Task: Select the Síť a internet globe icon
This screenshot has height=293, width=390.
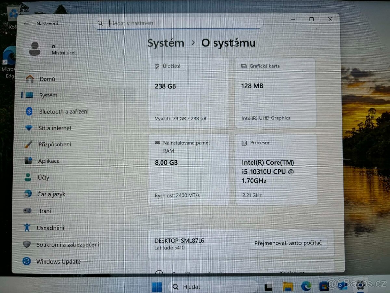Action: tap(29, 128)
